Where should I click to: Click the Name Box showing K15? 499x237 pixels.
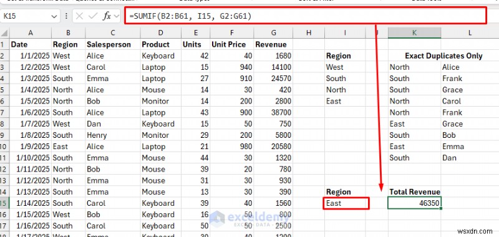click(30, 16)
